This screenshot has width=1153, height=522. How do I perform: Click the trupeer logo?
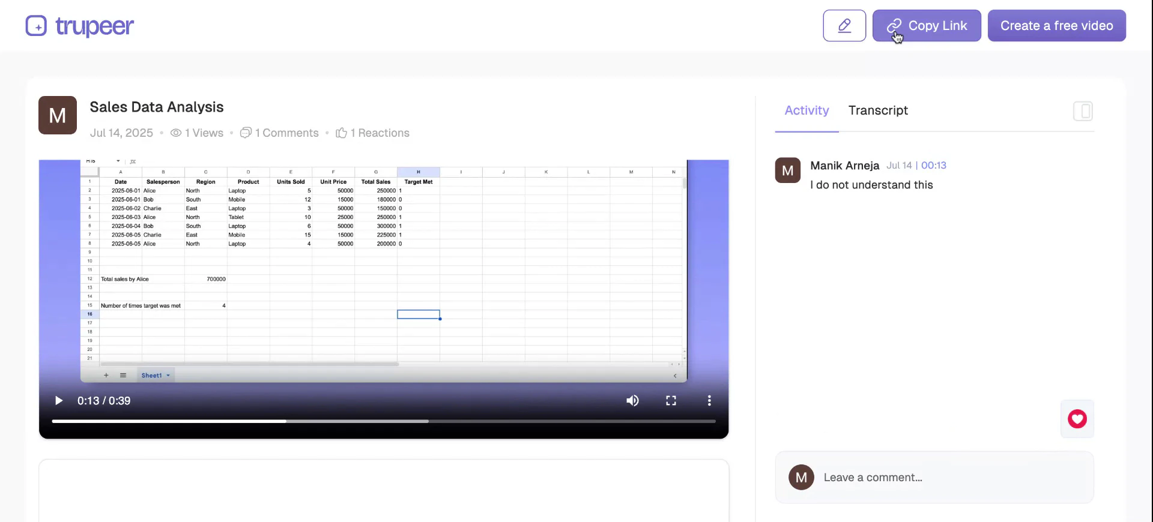(80, 26)
